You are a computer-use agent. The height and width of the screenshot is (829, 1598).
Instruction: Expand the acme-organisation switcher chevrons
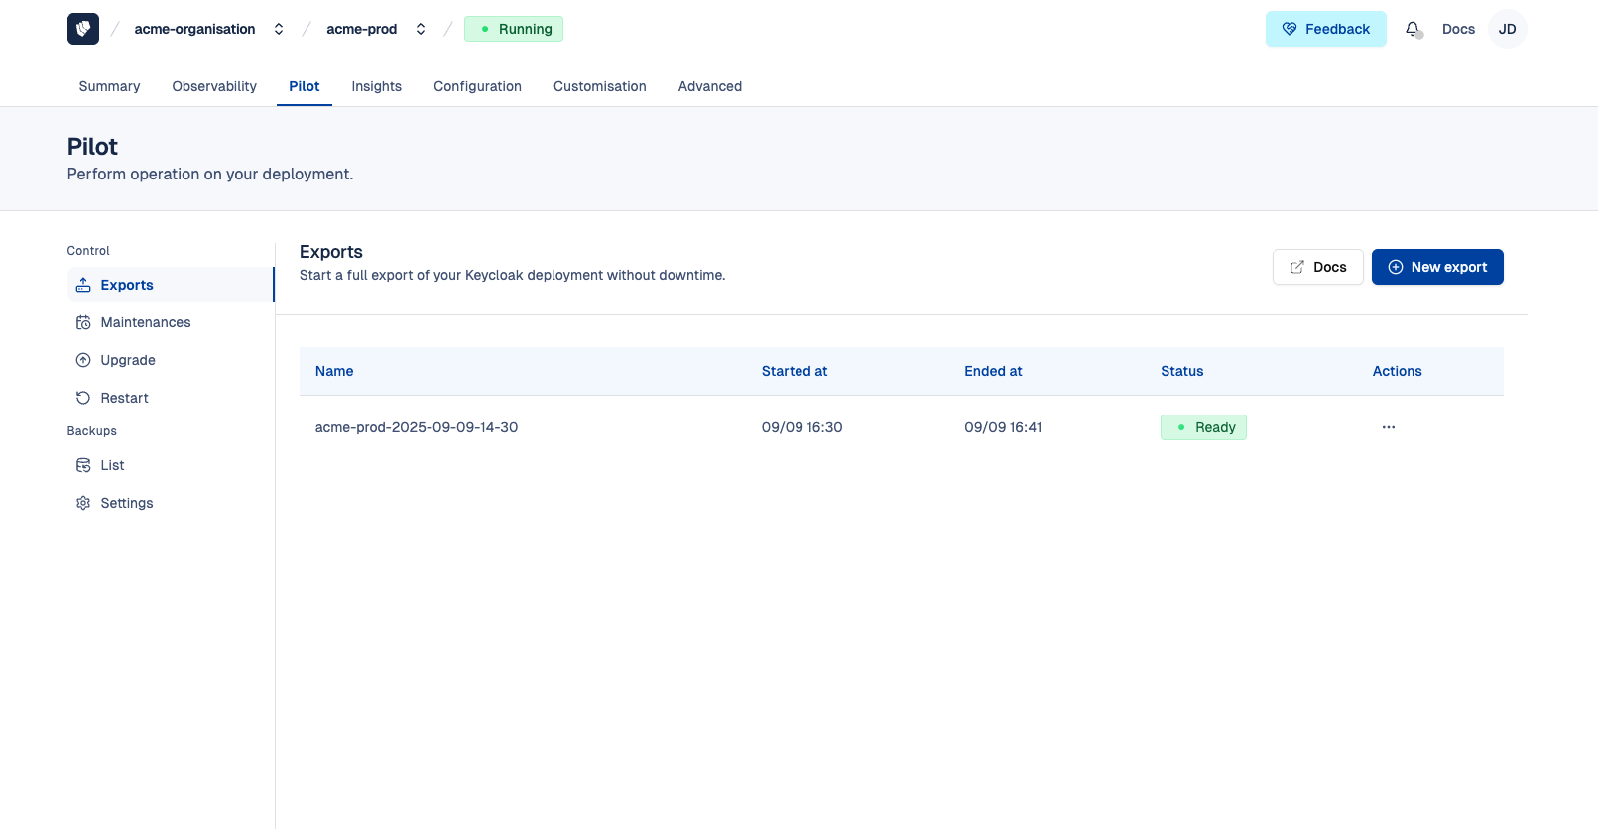pos(279,29)
